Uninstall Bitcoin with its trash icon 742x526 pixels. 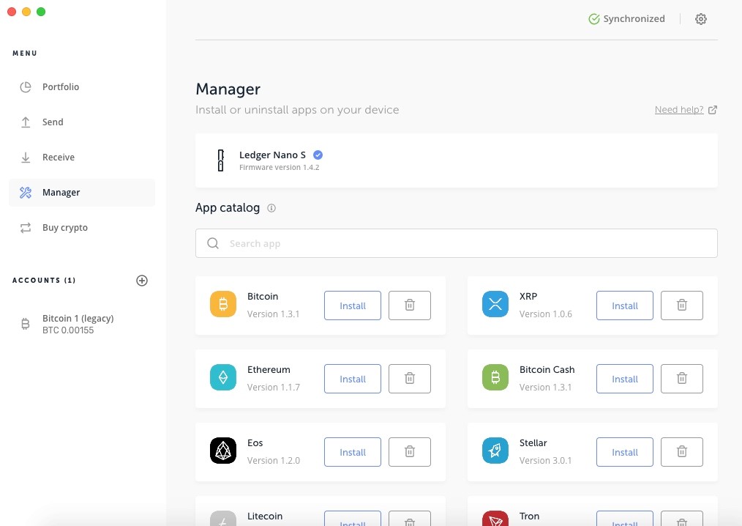[410, 305]
